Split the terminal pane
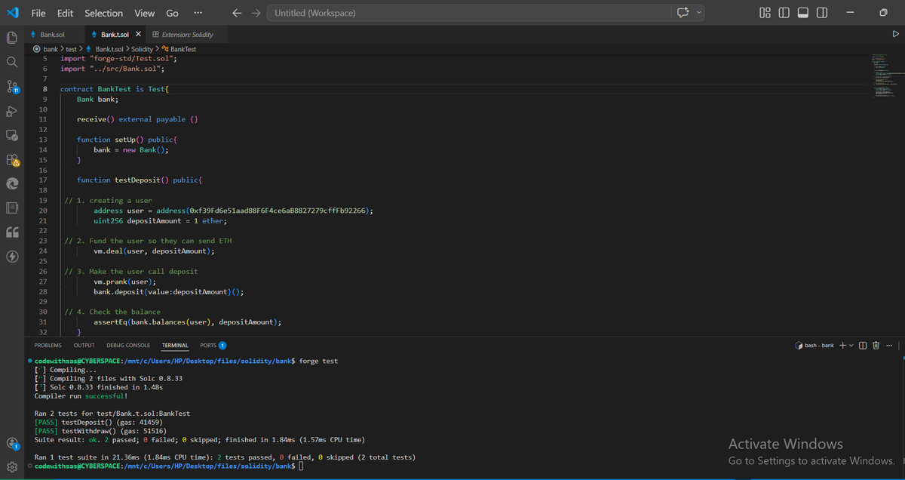 (864, 346)
